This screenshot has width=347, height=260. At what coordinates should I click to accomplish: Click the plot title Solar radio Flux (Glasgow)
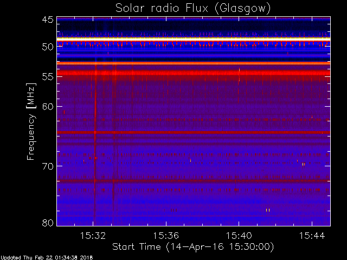[193, 9]
